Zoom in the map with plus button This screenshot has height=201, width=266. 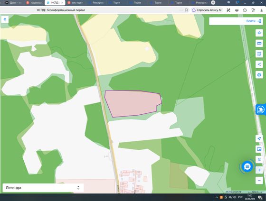tap(259, 170)
